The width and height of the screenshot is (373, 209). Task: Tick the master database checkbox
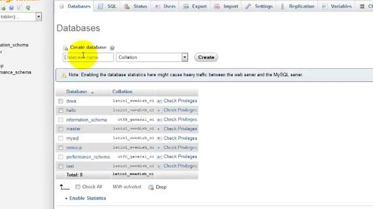61,129
